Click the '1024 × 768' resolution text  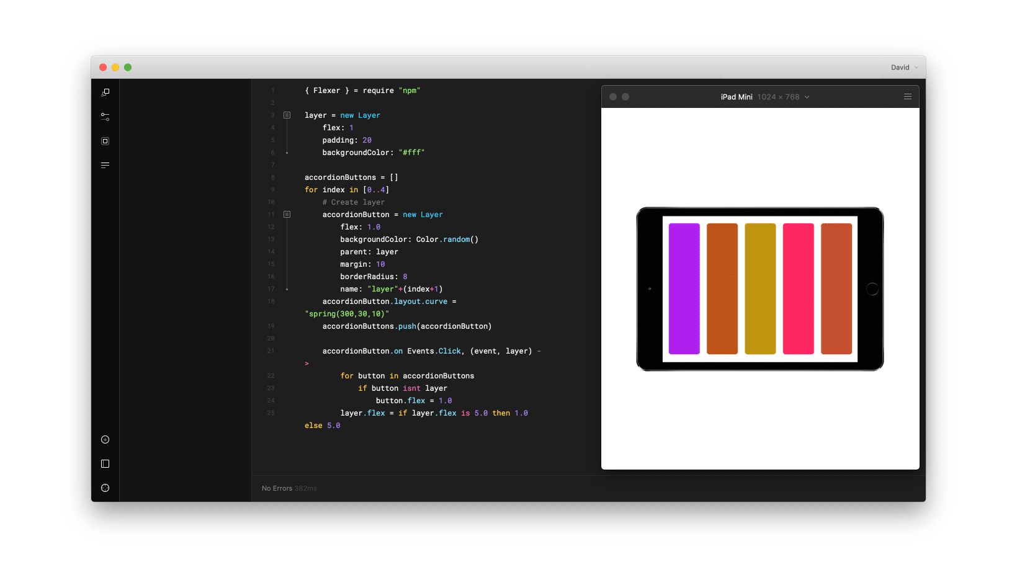coord(778,97)
